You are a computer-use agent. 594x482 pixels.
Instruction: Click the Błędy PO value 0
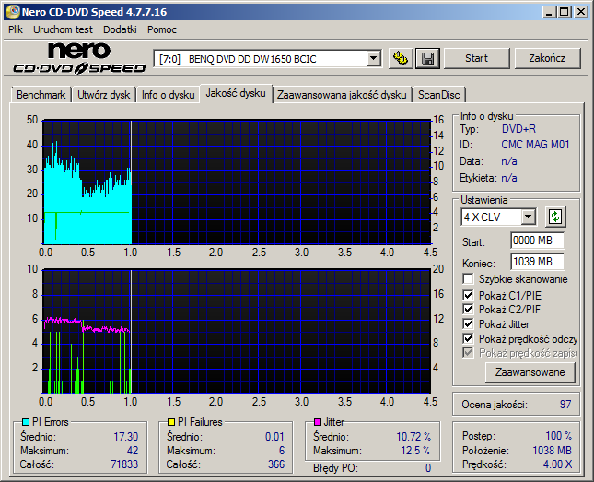(x=427, y=468)
